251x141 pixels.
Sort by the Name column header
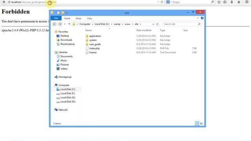pos(88,30)
